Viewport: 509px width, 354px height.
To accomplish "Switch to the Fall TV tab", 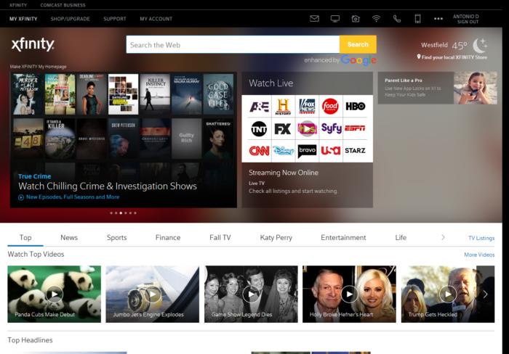I will coord(220,237).
